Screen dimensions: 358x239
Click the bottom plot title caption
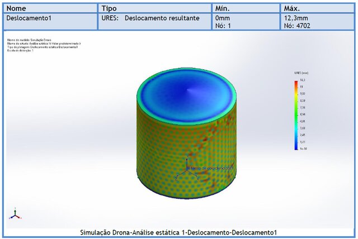(x=178, y=232)
